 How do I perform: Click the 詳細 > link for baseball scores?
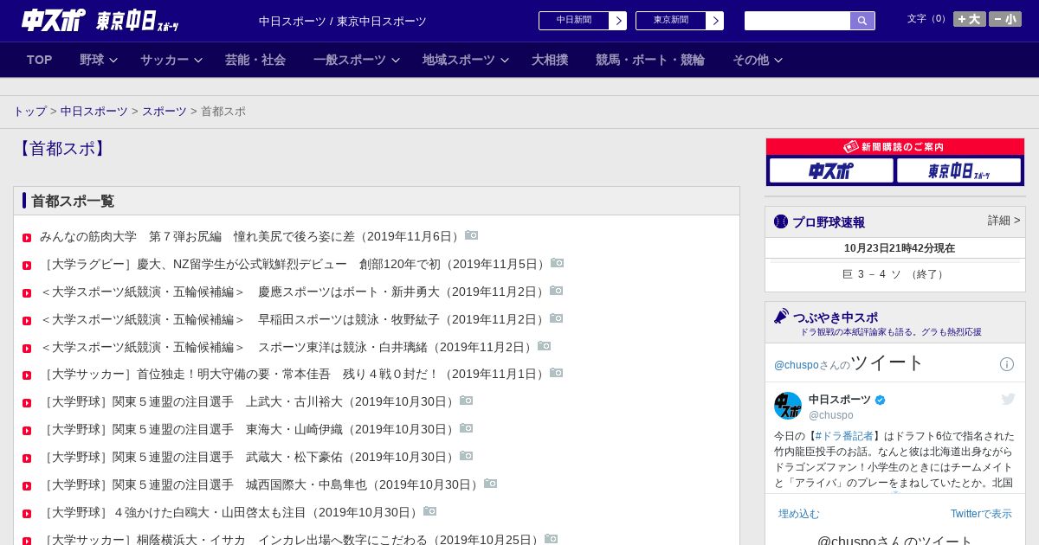point(1004,221)
